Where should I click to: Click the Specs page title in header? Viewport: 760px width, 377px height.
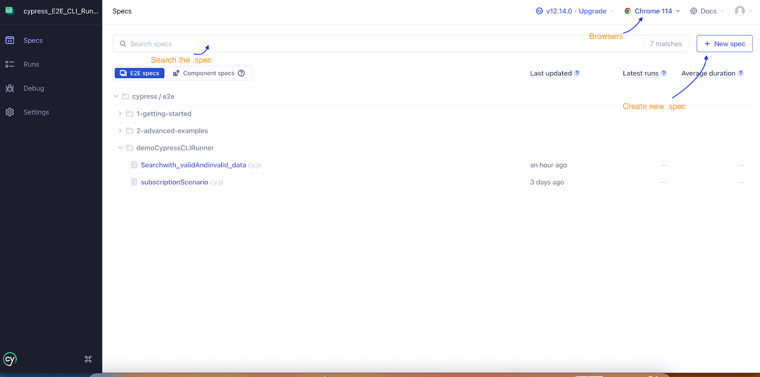[x=122, y=11]
